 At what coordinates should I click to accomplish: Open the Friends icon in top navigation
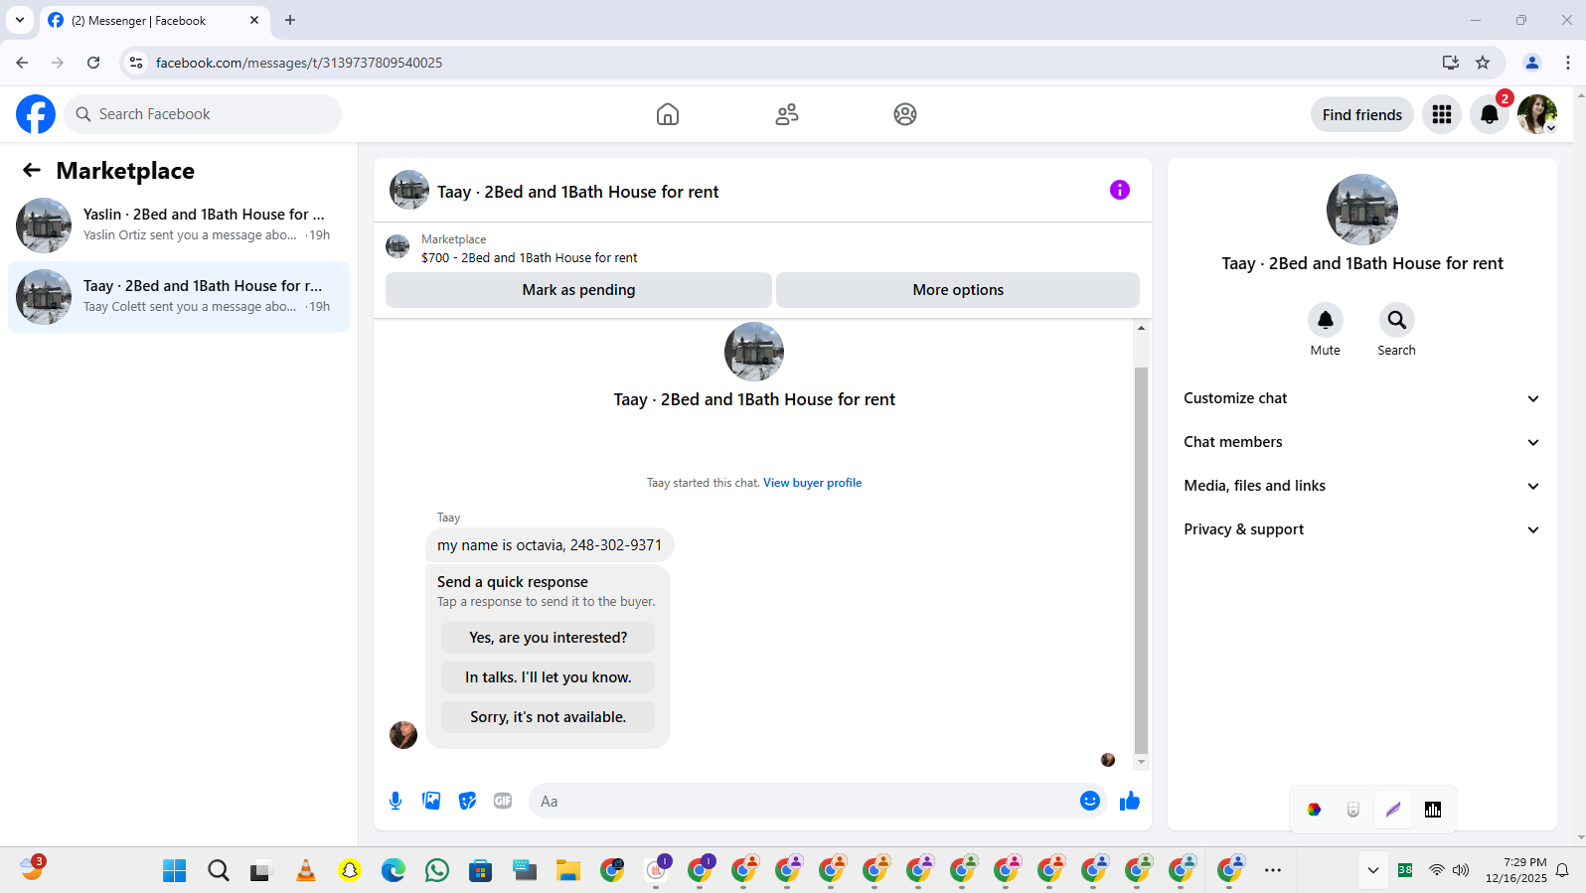point(787,114)
